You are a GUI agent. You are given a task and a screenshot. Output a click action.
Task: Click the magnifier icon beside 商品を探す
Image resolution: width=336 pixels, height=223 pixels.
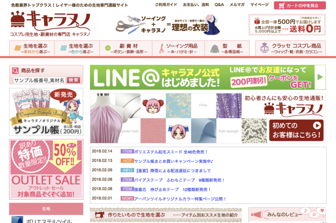pos(15,70)
